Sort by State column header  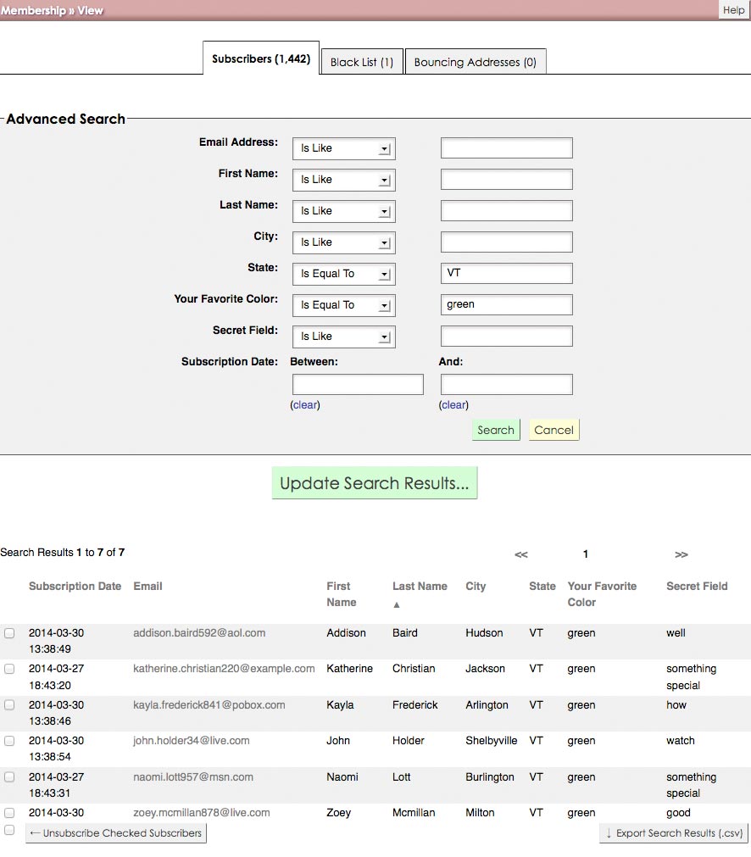[x=542, y=586]
